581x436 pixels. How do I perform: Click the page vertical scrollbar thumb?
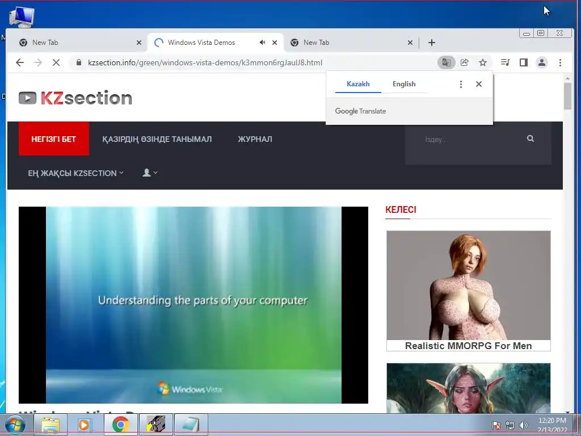coord(567,96)
